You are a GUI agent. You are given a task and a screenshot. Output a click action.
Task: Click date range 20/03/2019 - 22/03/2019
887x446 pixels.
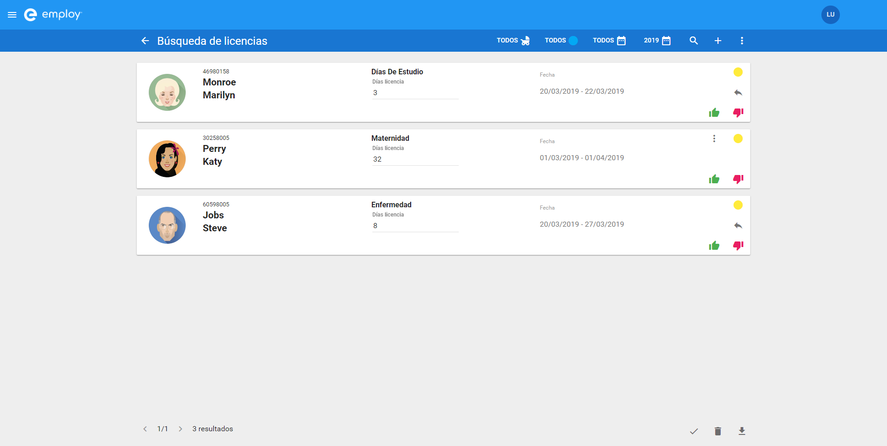point(582,91)
